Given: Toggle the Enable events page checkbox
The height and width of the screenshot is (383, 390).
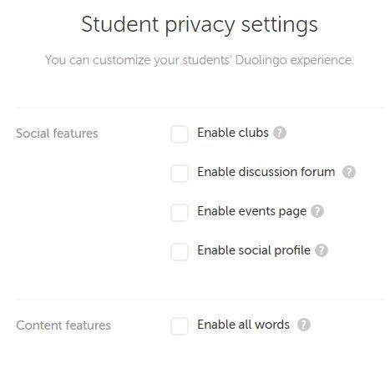Looking at the screenshot, I should coord(180,213).
